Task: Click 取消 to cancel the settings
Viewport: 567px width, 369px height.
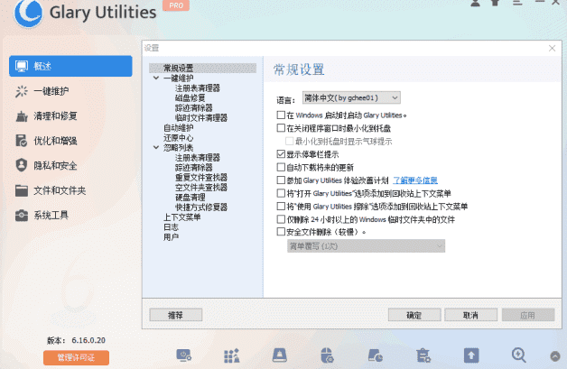Action: 470,315
